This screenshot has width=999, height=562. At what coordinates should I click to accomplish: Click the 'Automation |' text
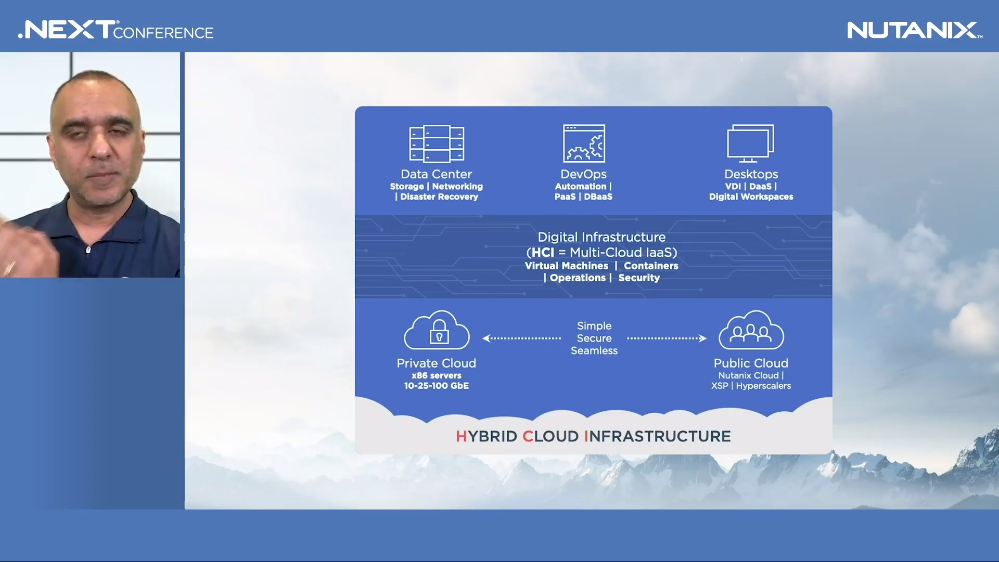coord(583,186)
